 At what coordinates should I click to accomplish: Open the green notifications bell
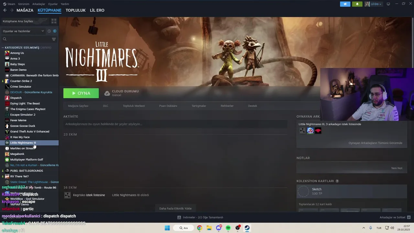[357, 4]
